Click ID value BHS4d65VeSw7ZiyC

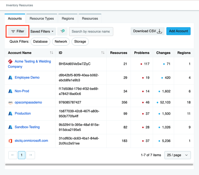[x=75, y=64]
